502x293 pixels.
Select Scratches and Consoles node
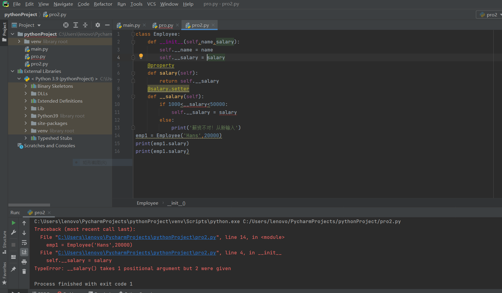49,145
